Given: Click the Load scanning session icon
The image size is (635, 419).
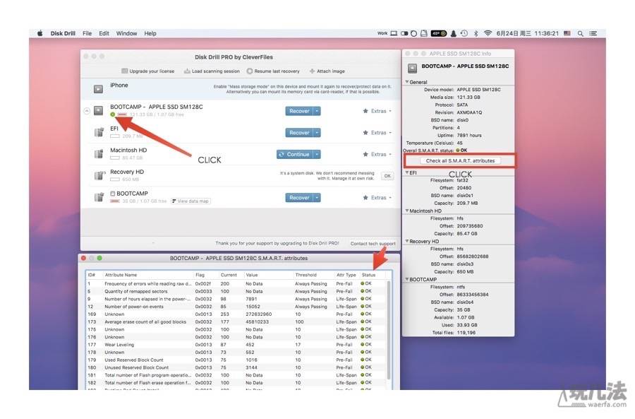Looking at the screenshot, I should click(x=187, y=71).
